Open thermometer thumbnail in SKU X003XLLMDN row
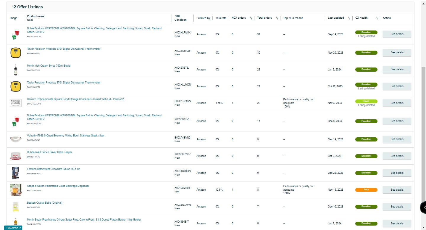Screen dimensions: 426x230 16,86
